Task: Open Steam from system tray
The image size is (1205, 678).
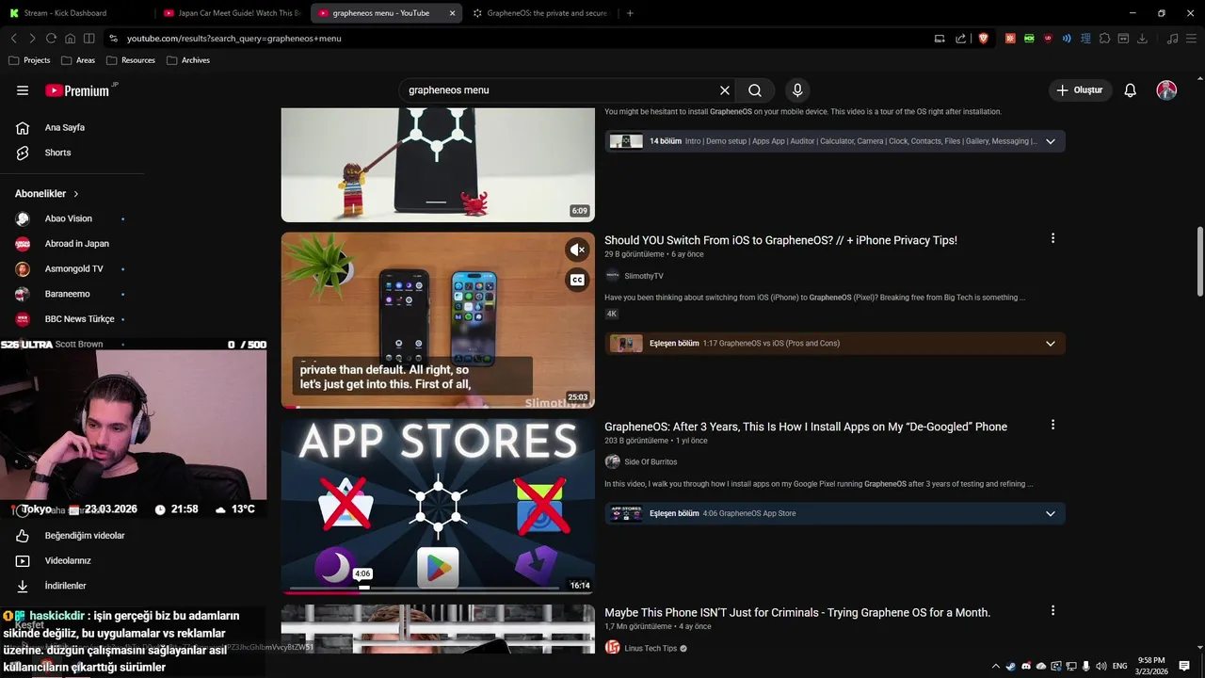Action: pyautogui.click(x=1011, y=666)
